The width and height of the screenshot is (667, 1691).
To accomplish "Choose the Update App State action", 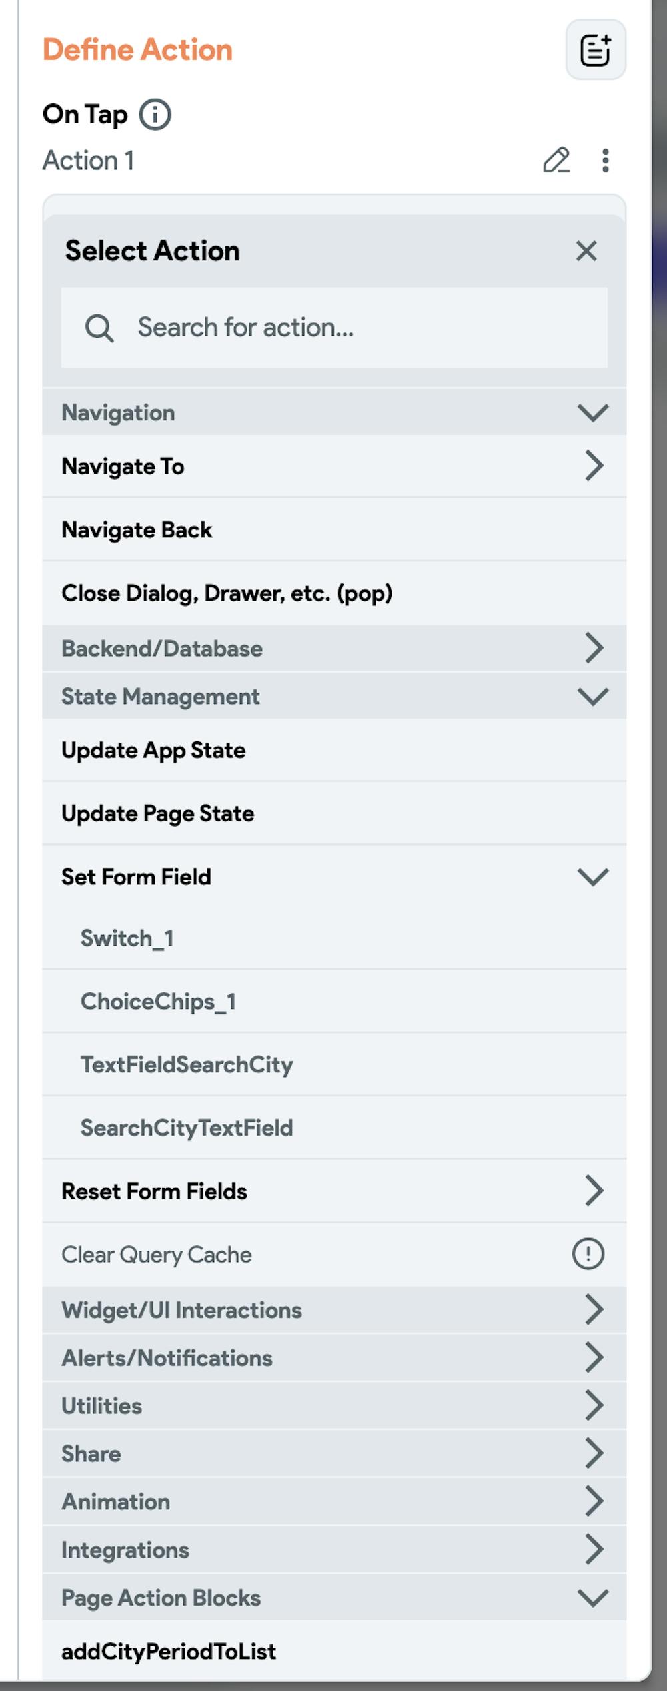I will coord(153,750).
